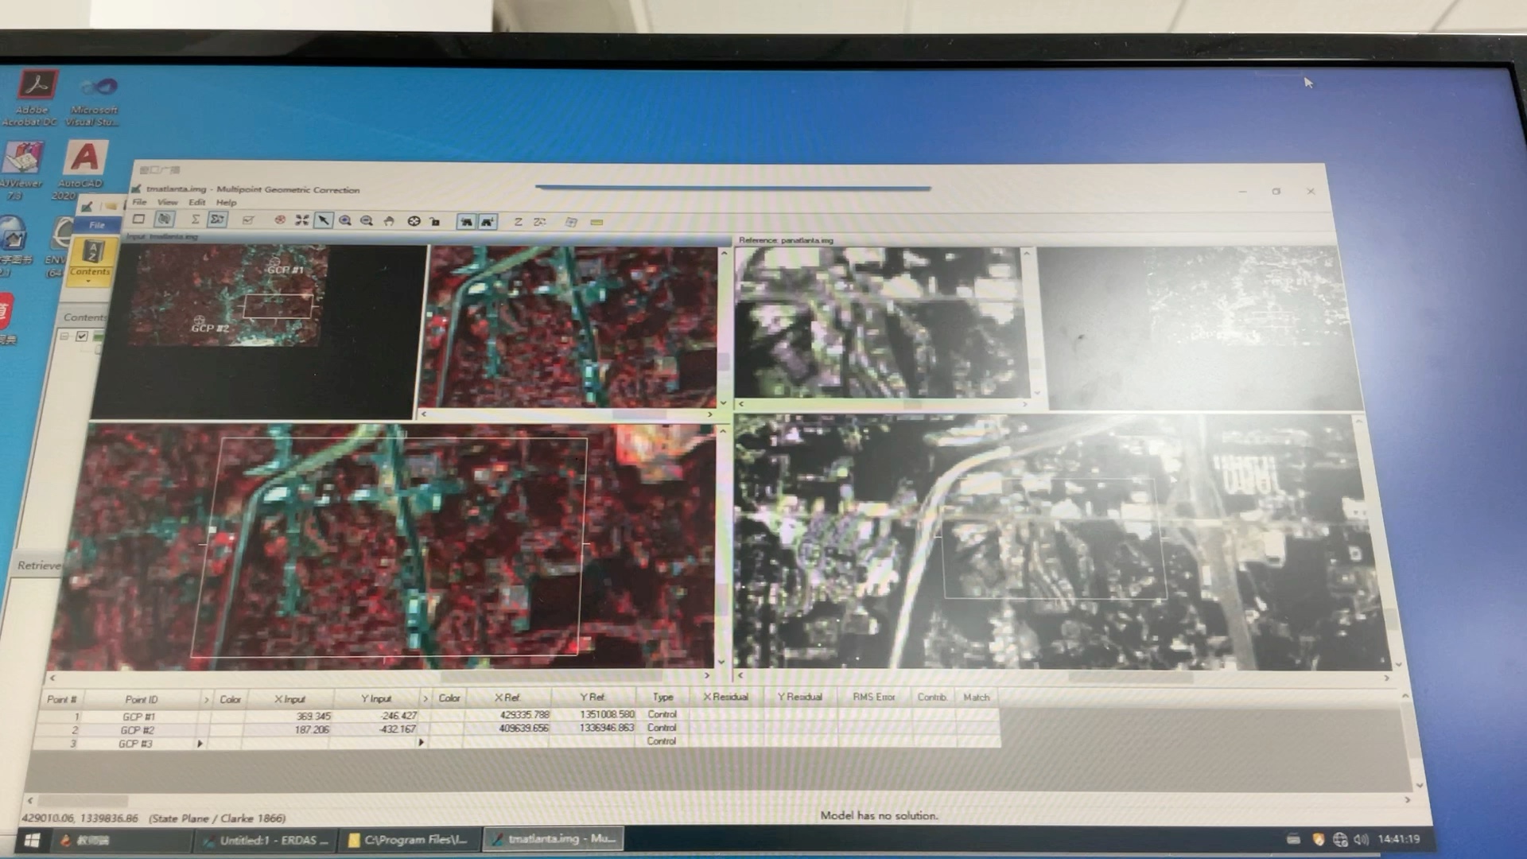Toggle find selected point in input icon
Viewport: 1527px width, 859px height.
466,222
